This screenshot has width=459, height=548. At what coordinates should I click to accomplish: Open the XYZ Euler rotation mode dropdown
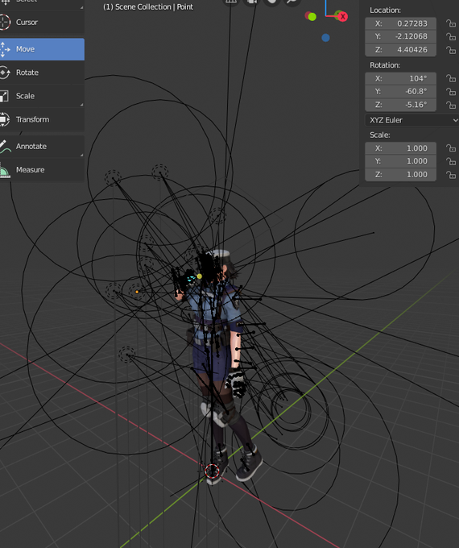click(412, 120)
